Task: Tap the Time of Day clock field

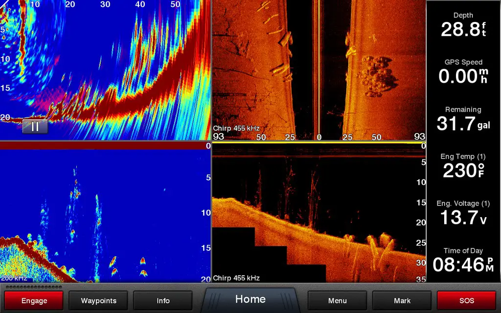Action: (463, 260)
